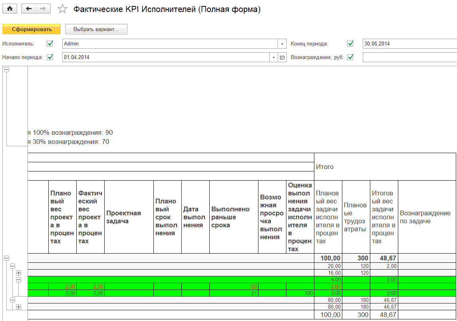The height and width of the screenshot is (321, 457).
Task: Toggle the Конец периода checkbox
Action: click(350, 43)
